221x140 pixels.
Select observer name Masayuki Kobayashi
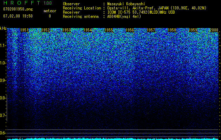point(126,4)
